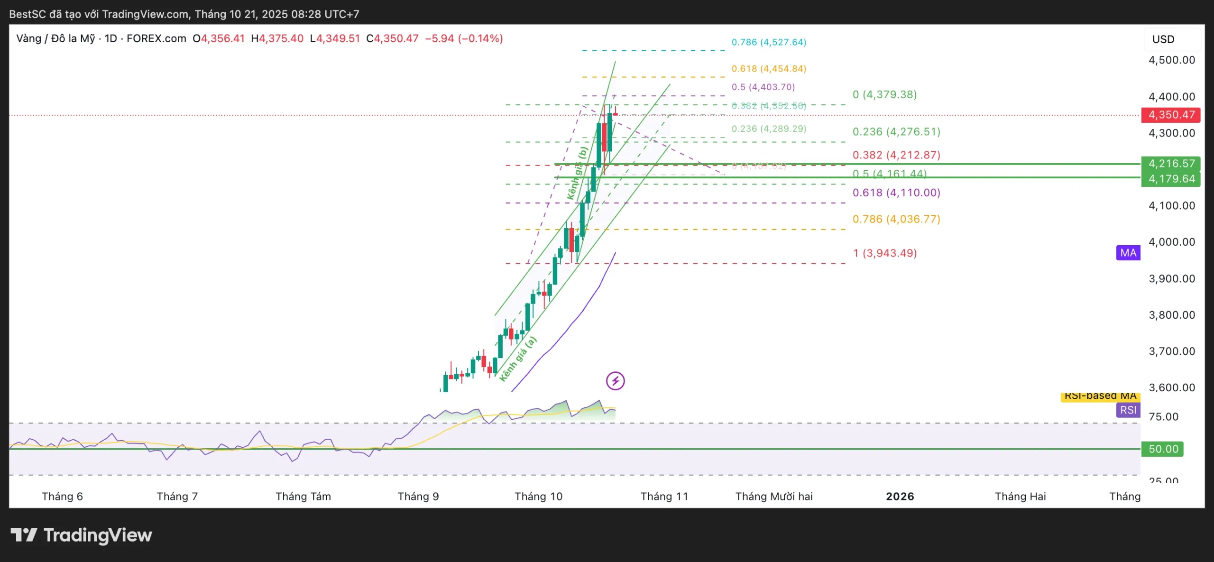The height and width of the screenshot is (562, 1214).
Task: Open the USD currency selector
Action: 1163,39
